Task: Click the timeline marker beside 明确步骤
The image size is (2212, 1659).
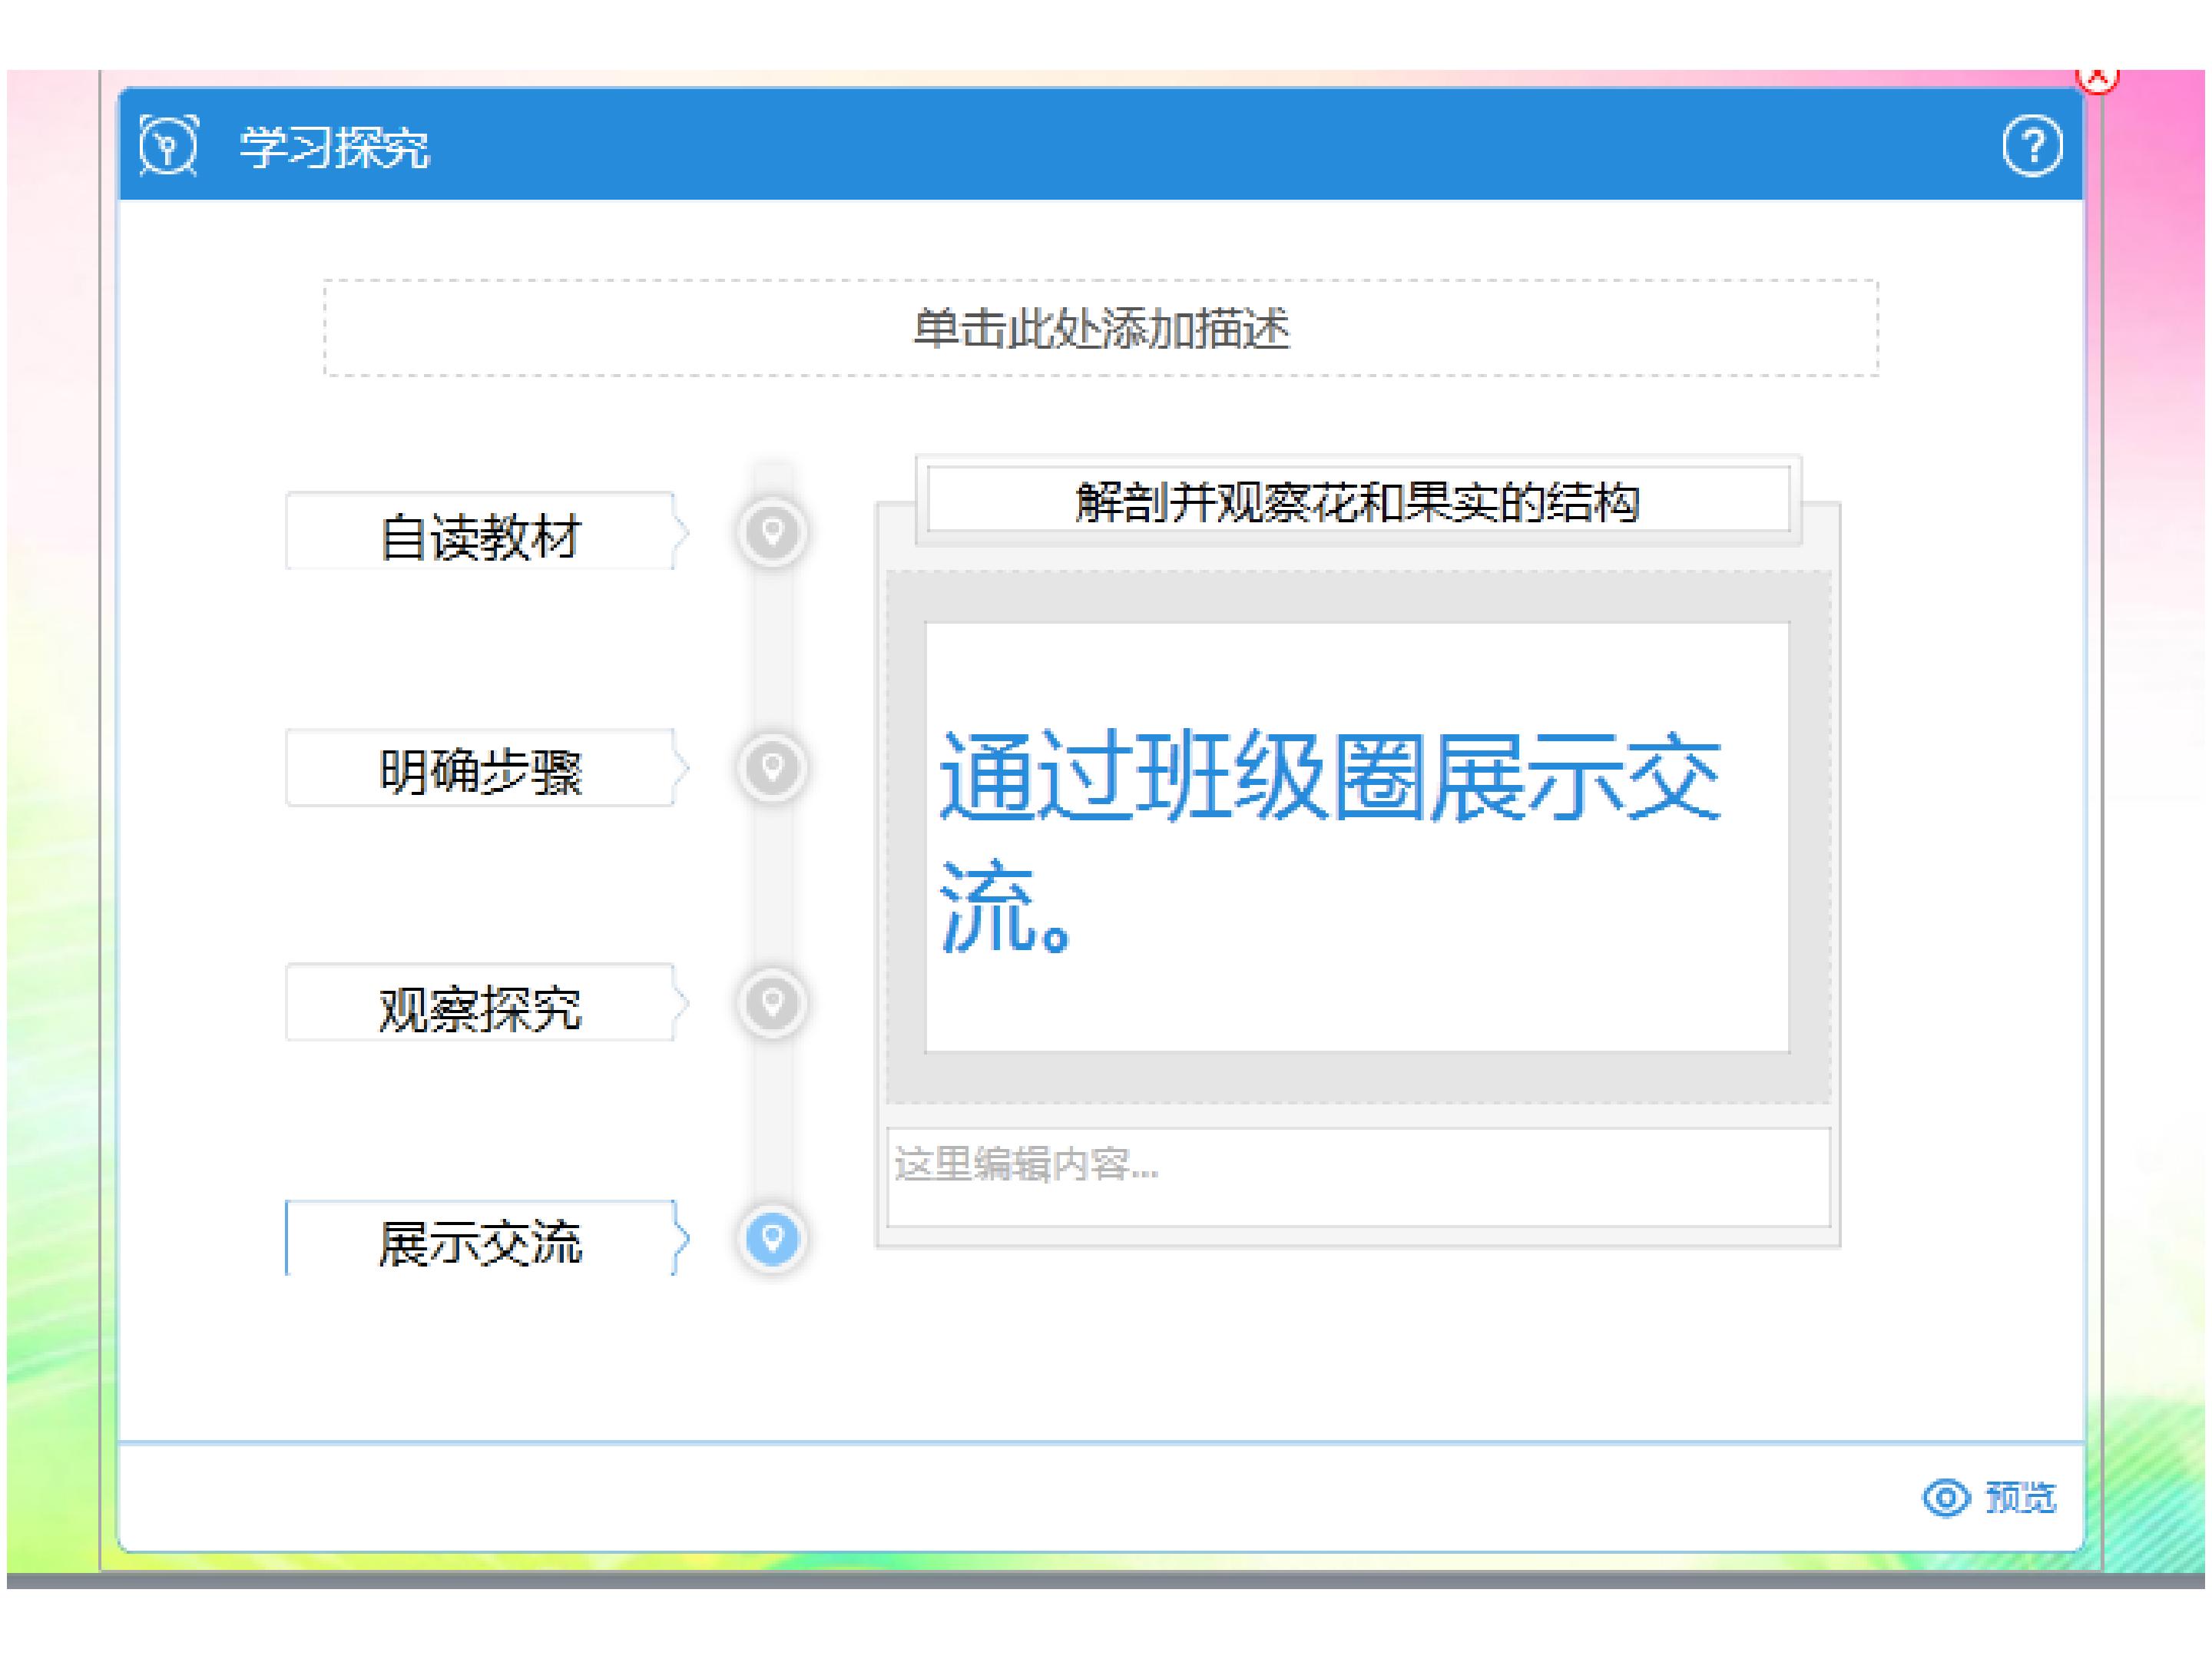Action: click(772, 768)
